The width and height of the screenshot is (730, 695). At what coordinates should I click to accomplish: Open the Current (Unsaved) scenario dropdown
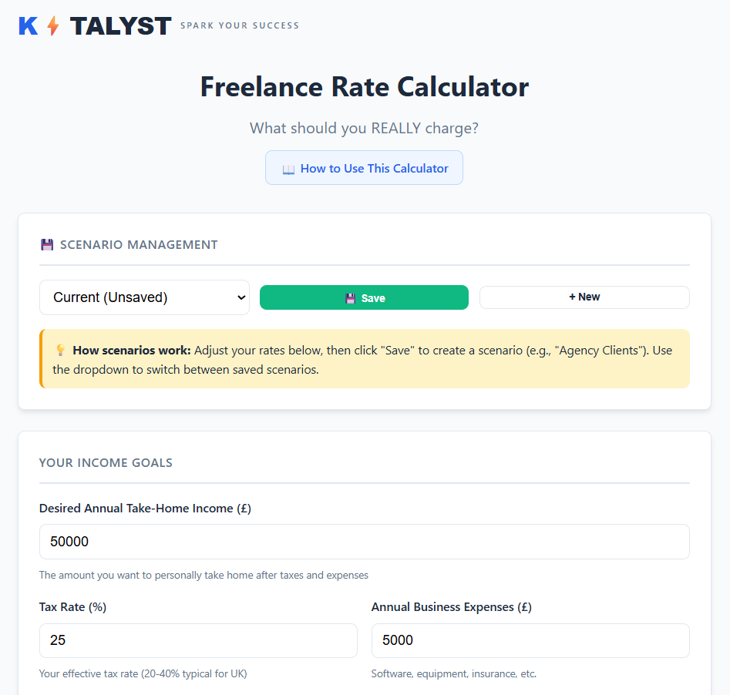point(145,297)
